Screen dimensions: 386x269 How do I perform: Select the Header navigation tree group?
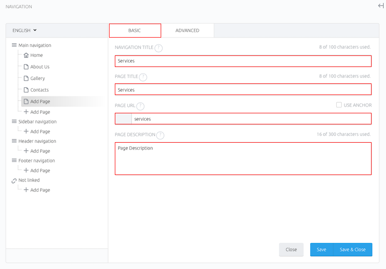(x=37, y=141)
